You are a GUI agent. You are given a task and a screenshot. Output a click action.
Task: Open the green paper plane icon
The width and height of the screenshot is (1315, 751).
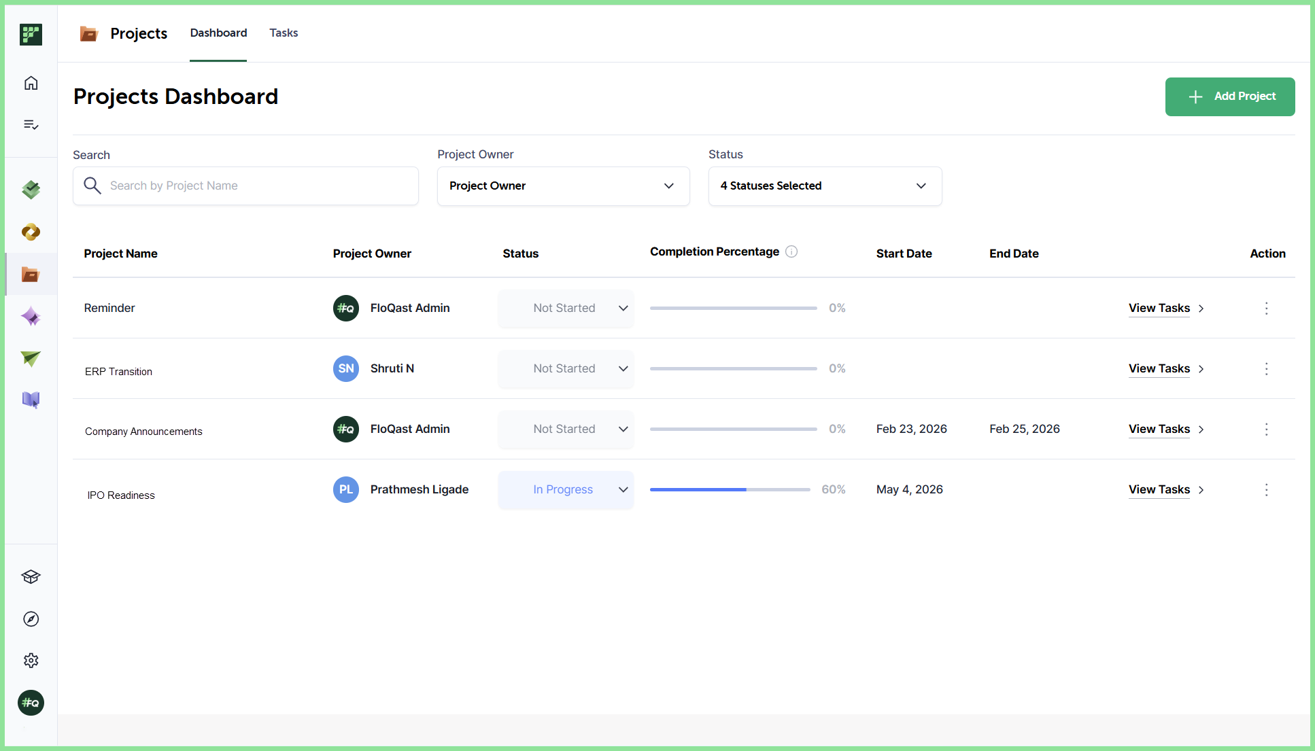click(x=31, y=358)
